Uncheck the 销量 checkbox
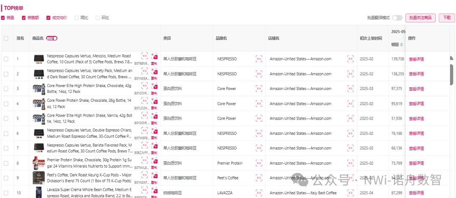 pos(3,18)
